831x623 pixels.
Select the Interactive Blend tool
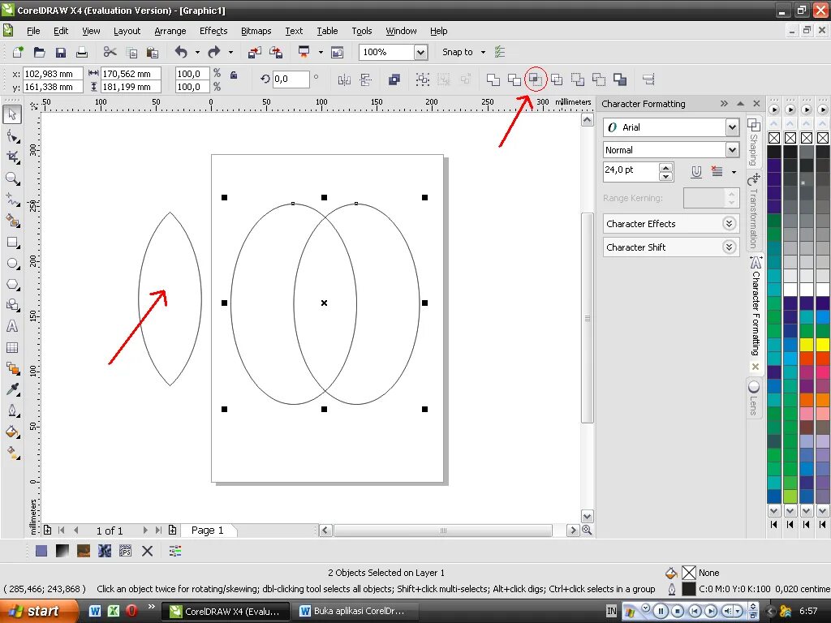pos(12,369)
